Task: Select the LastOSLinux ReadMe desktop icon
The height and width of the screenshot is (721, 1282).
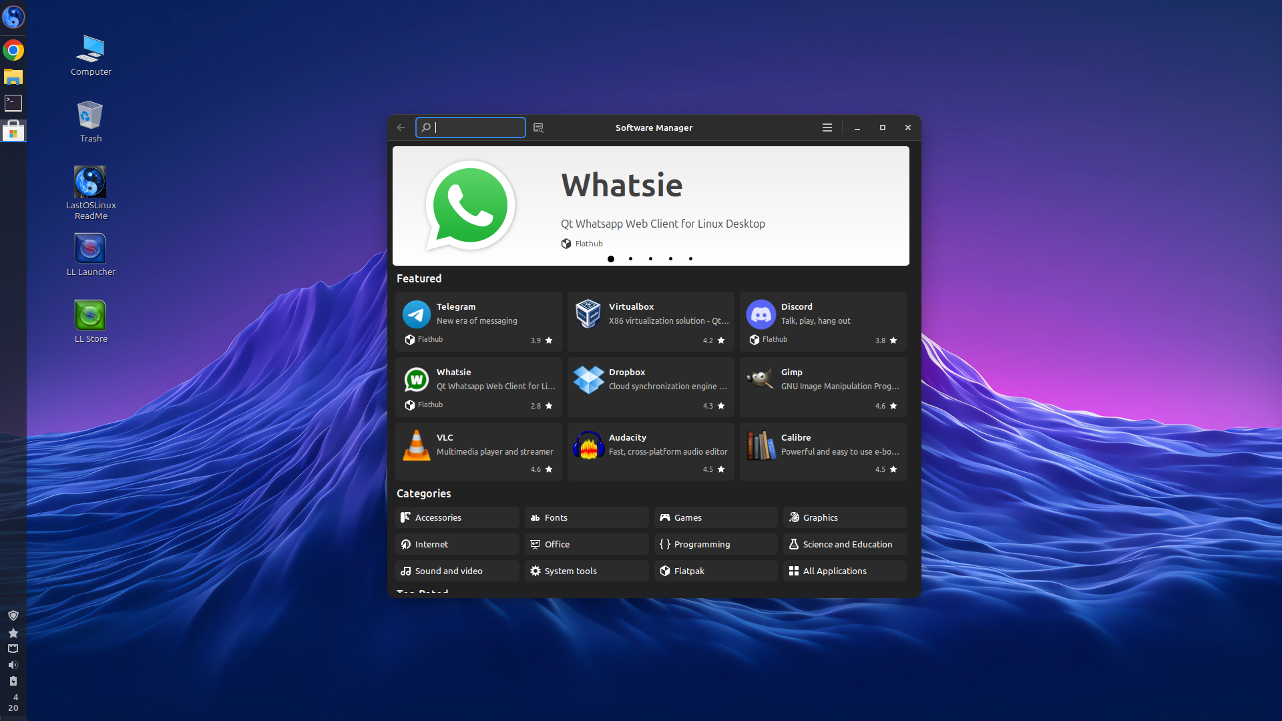Action: (91, 192)
